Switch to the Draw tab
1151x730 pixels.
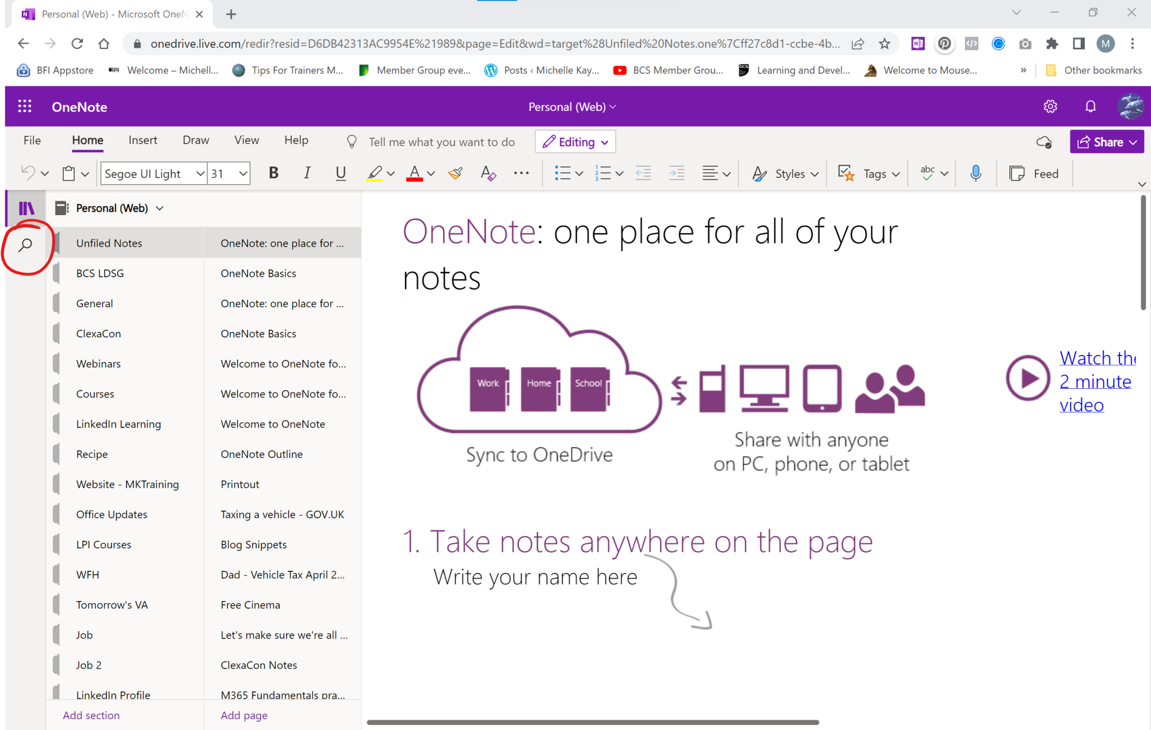196,140
